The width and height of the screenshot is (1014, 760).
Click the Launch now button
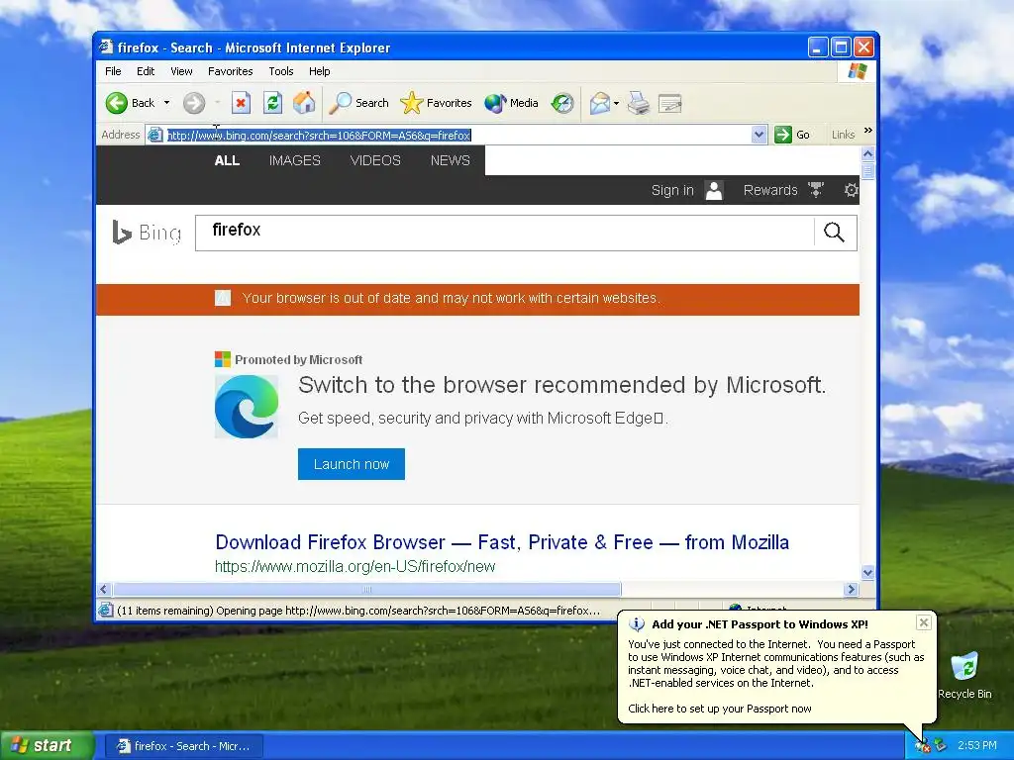click(x=352, y=464)
